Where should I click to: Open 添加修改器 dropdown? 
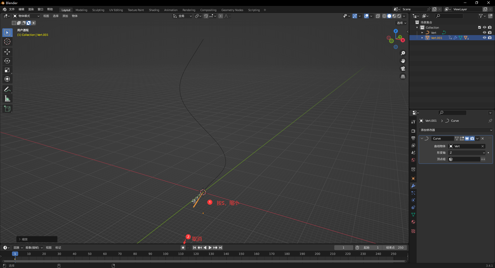coord(456,130)
